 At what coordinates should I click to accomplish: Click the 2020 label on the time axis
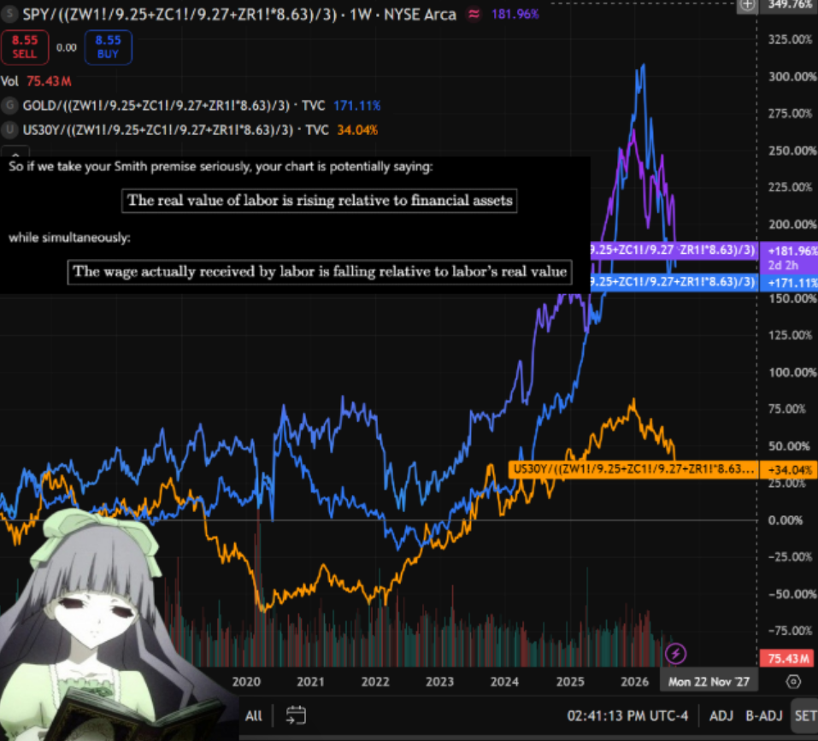[245, 681]
